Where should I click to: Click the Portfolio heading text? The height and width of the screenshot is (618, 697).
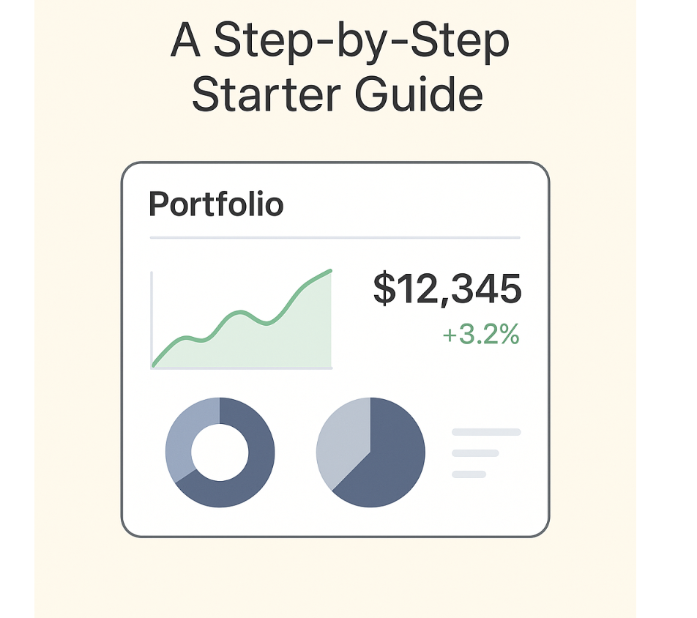click(x=215, y=204)
